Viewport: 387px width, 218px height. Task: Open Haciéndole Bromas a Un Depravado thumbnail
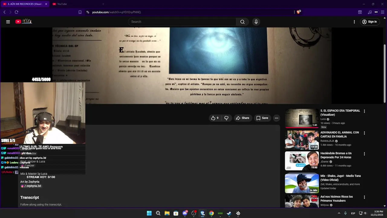(302, 161)
